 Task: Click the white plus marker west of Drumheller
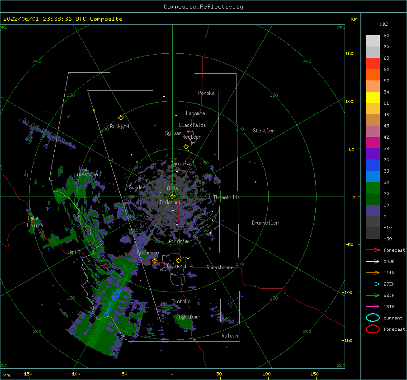point(256,182)
